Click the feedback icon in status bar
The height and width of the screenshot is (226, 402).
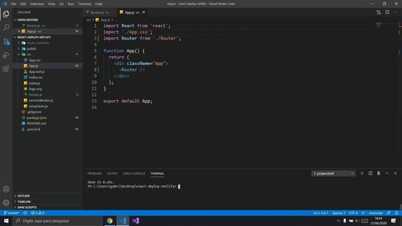(x=389, y=213)
